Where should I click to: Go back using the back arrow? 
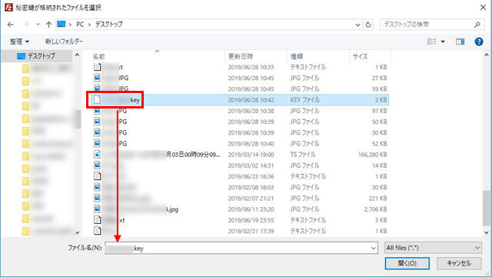click(11, 25)
